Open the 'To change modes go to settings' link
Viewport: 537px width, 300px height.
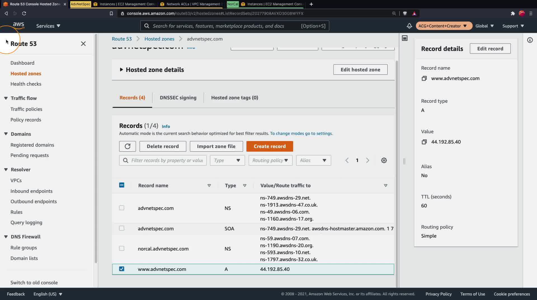coord(301,133)
